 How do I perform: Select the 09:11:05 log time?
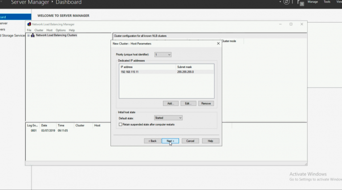63,130
